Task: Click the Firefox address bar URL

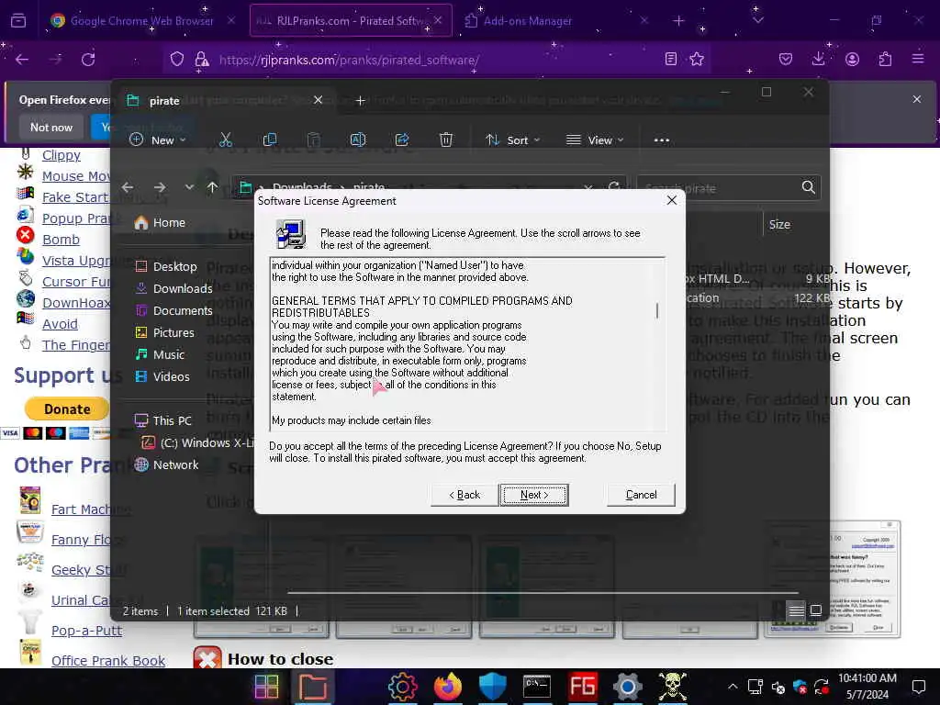Action: [349, 60]
